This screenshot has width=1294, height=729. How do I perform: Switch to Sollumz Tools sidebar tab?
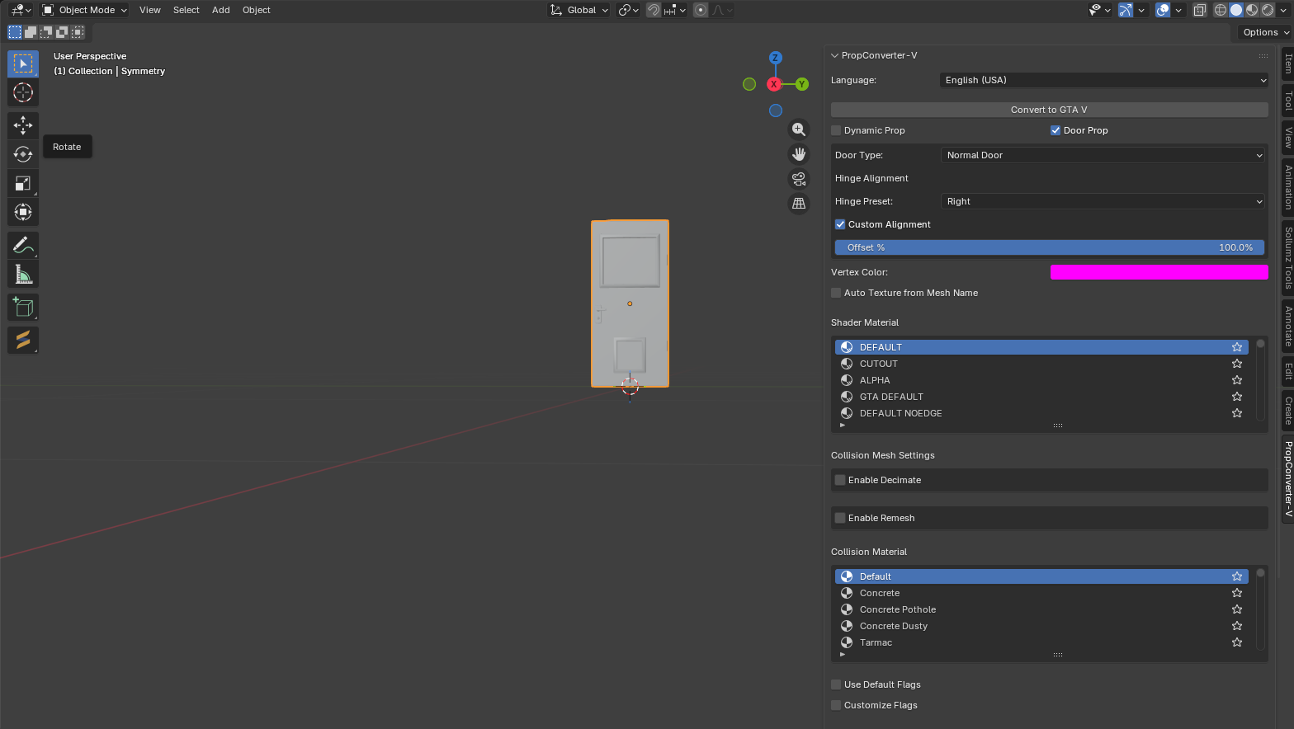coord(1287,258)
